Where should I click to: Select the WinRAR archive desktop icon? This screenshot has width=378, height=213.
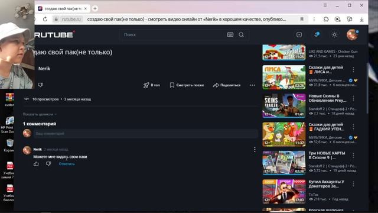tap(9, 99)
